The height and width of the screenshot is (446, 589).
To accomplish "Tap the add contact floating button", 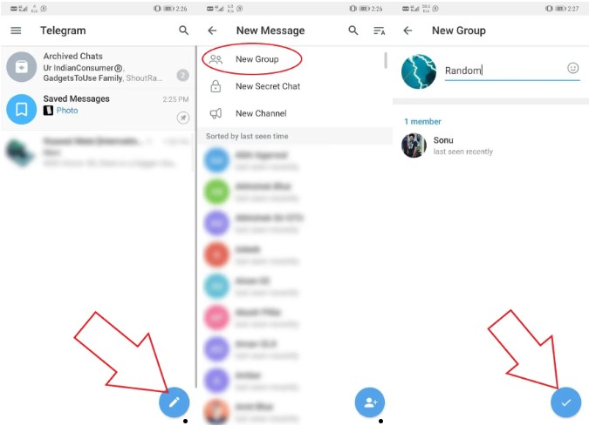I will [x=370, y=402].
